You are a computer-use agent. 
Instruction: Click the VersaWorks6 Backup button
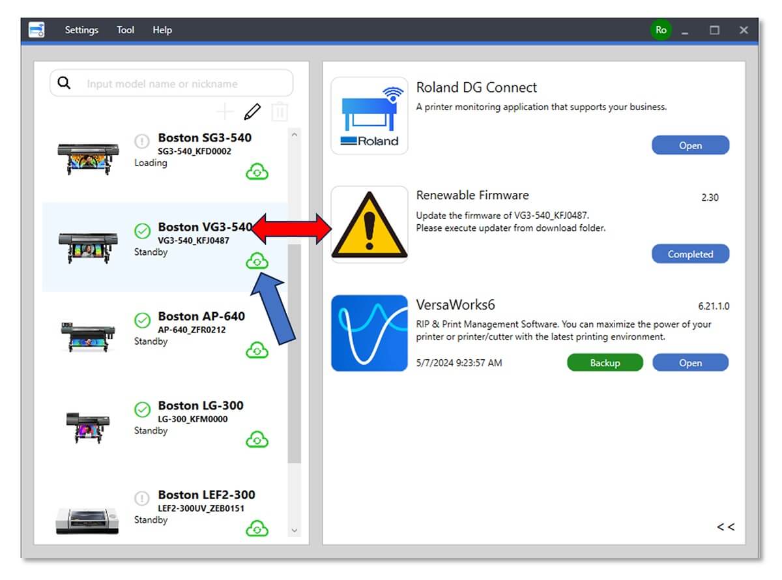pos(605,363)
